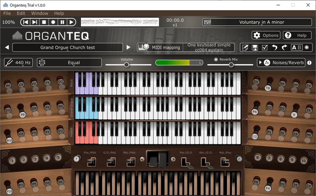
Task: Toggle the Réc./G.O. coupler
Action: tap(207, 162)
